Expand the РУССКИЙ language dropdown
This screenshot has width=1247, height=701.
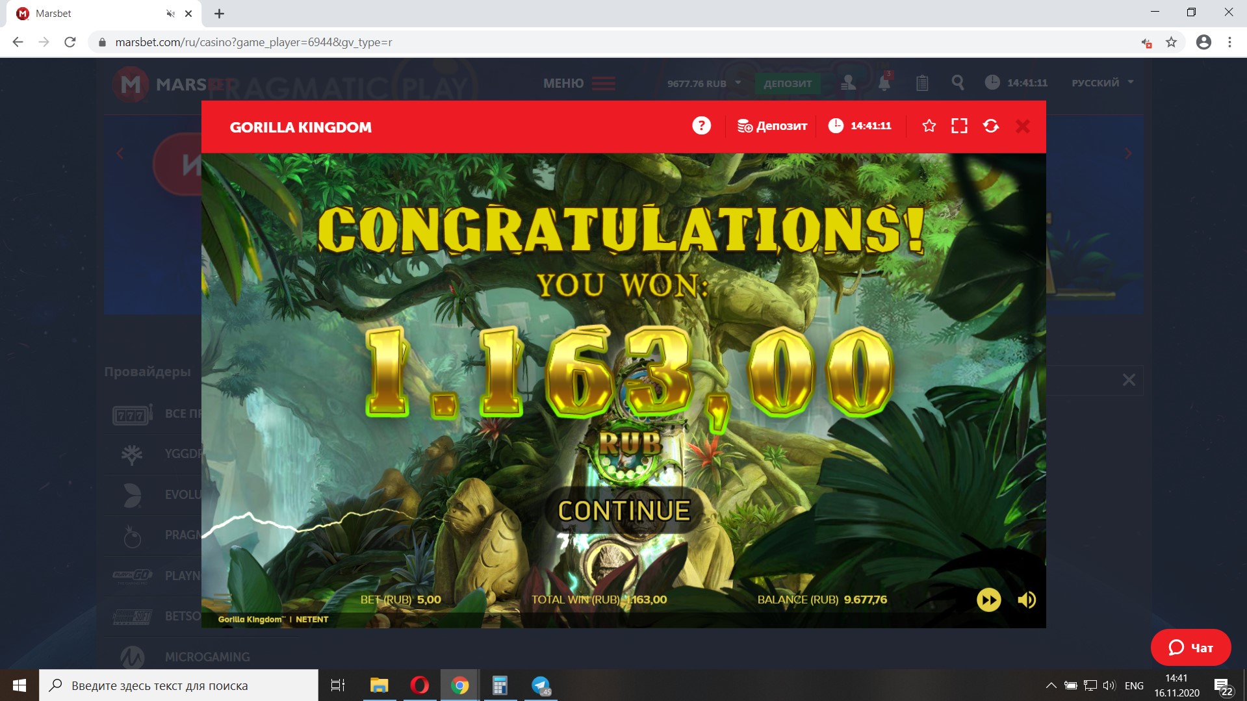click(1103, 83)
